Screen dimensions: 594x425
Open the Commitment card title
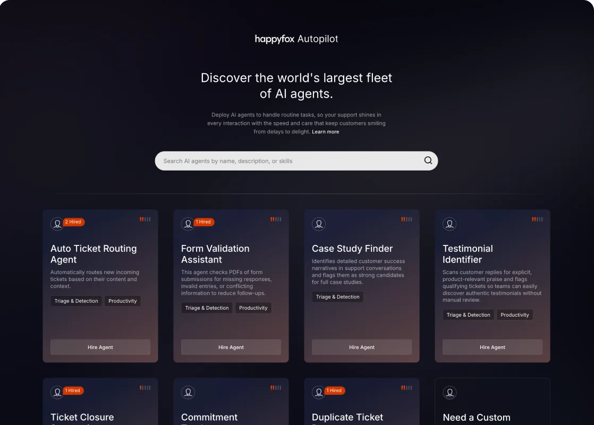(x=209, y=418)
